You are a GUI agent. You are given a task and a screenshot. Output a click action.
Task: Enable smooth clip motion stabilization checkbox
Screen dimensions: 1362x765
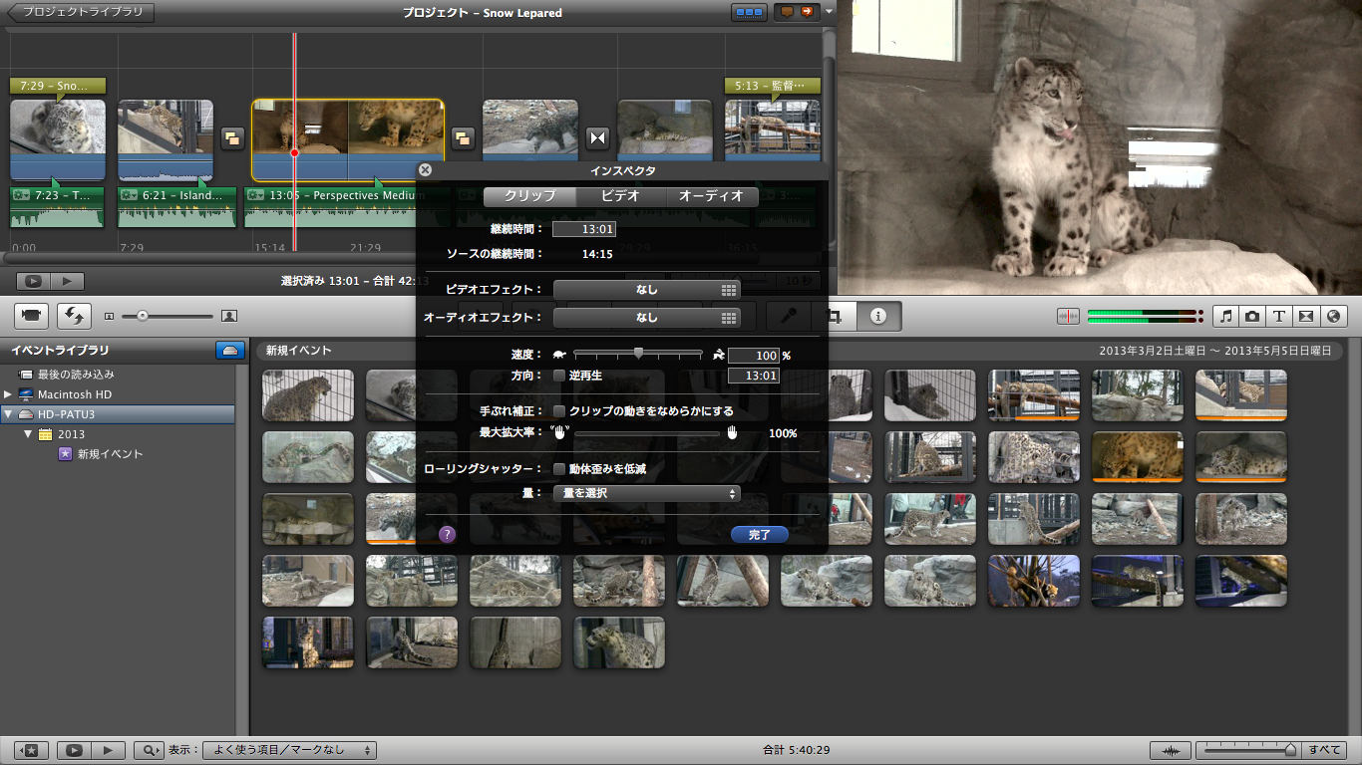[559, 410]
